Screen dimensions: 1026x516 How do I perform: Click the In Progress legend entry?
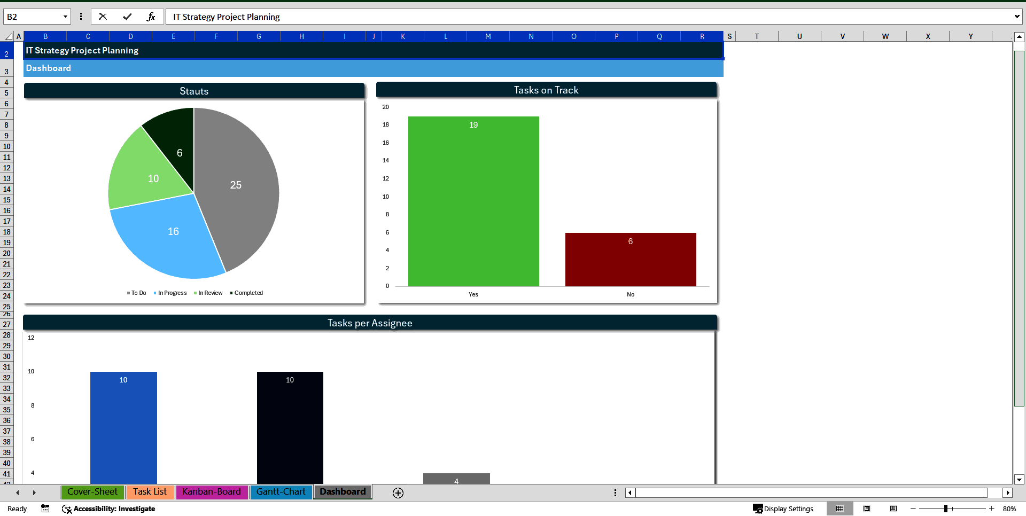pos(170,293)
